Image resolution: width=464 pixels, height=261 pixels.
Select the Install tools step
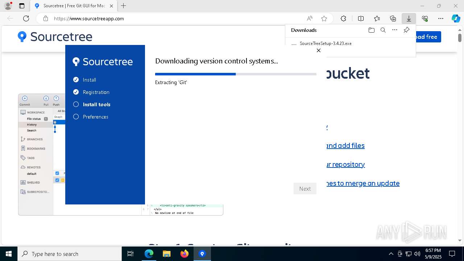tap(92, 104)
